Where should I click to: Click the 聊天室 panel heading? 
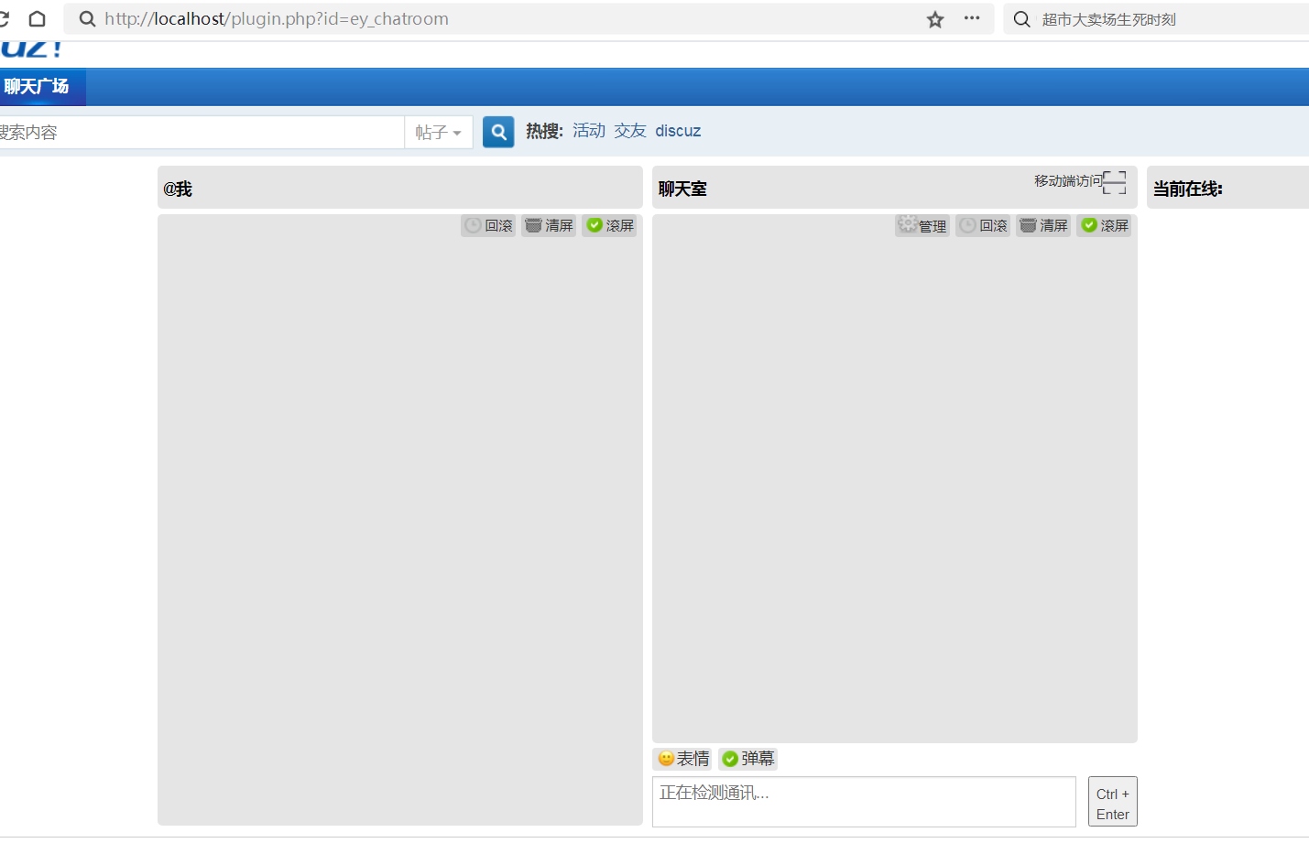click(x=682, y=189)
